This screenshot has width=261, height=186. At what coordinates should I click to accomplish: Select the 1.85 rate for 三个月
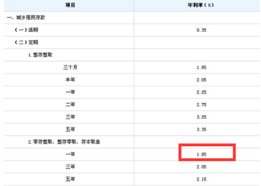coord(201,67)
